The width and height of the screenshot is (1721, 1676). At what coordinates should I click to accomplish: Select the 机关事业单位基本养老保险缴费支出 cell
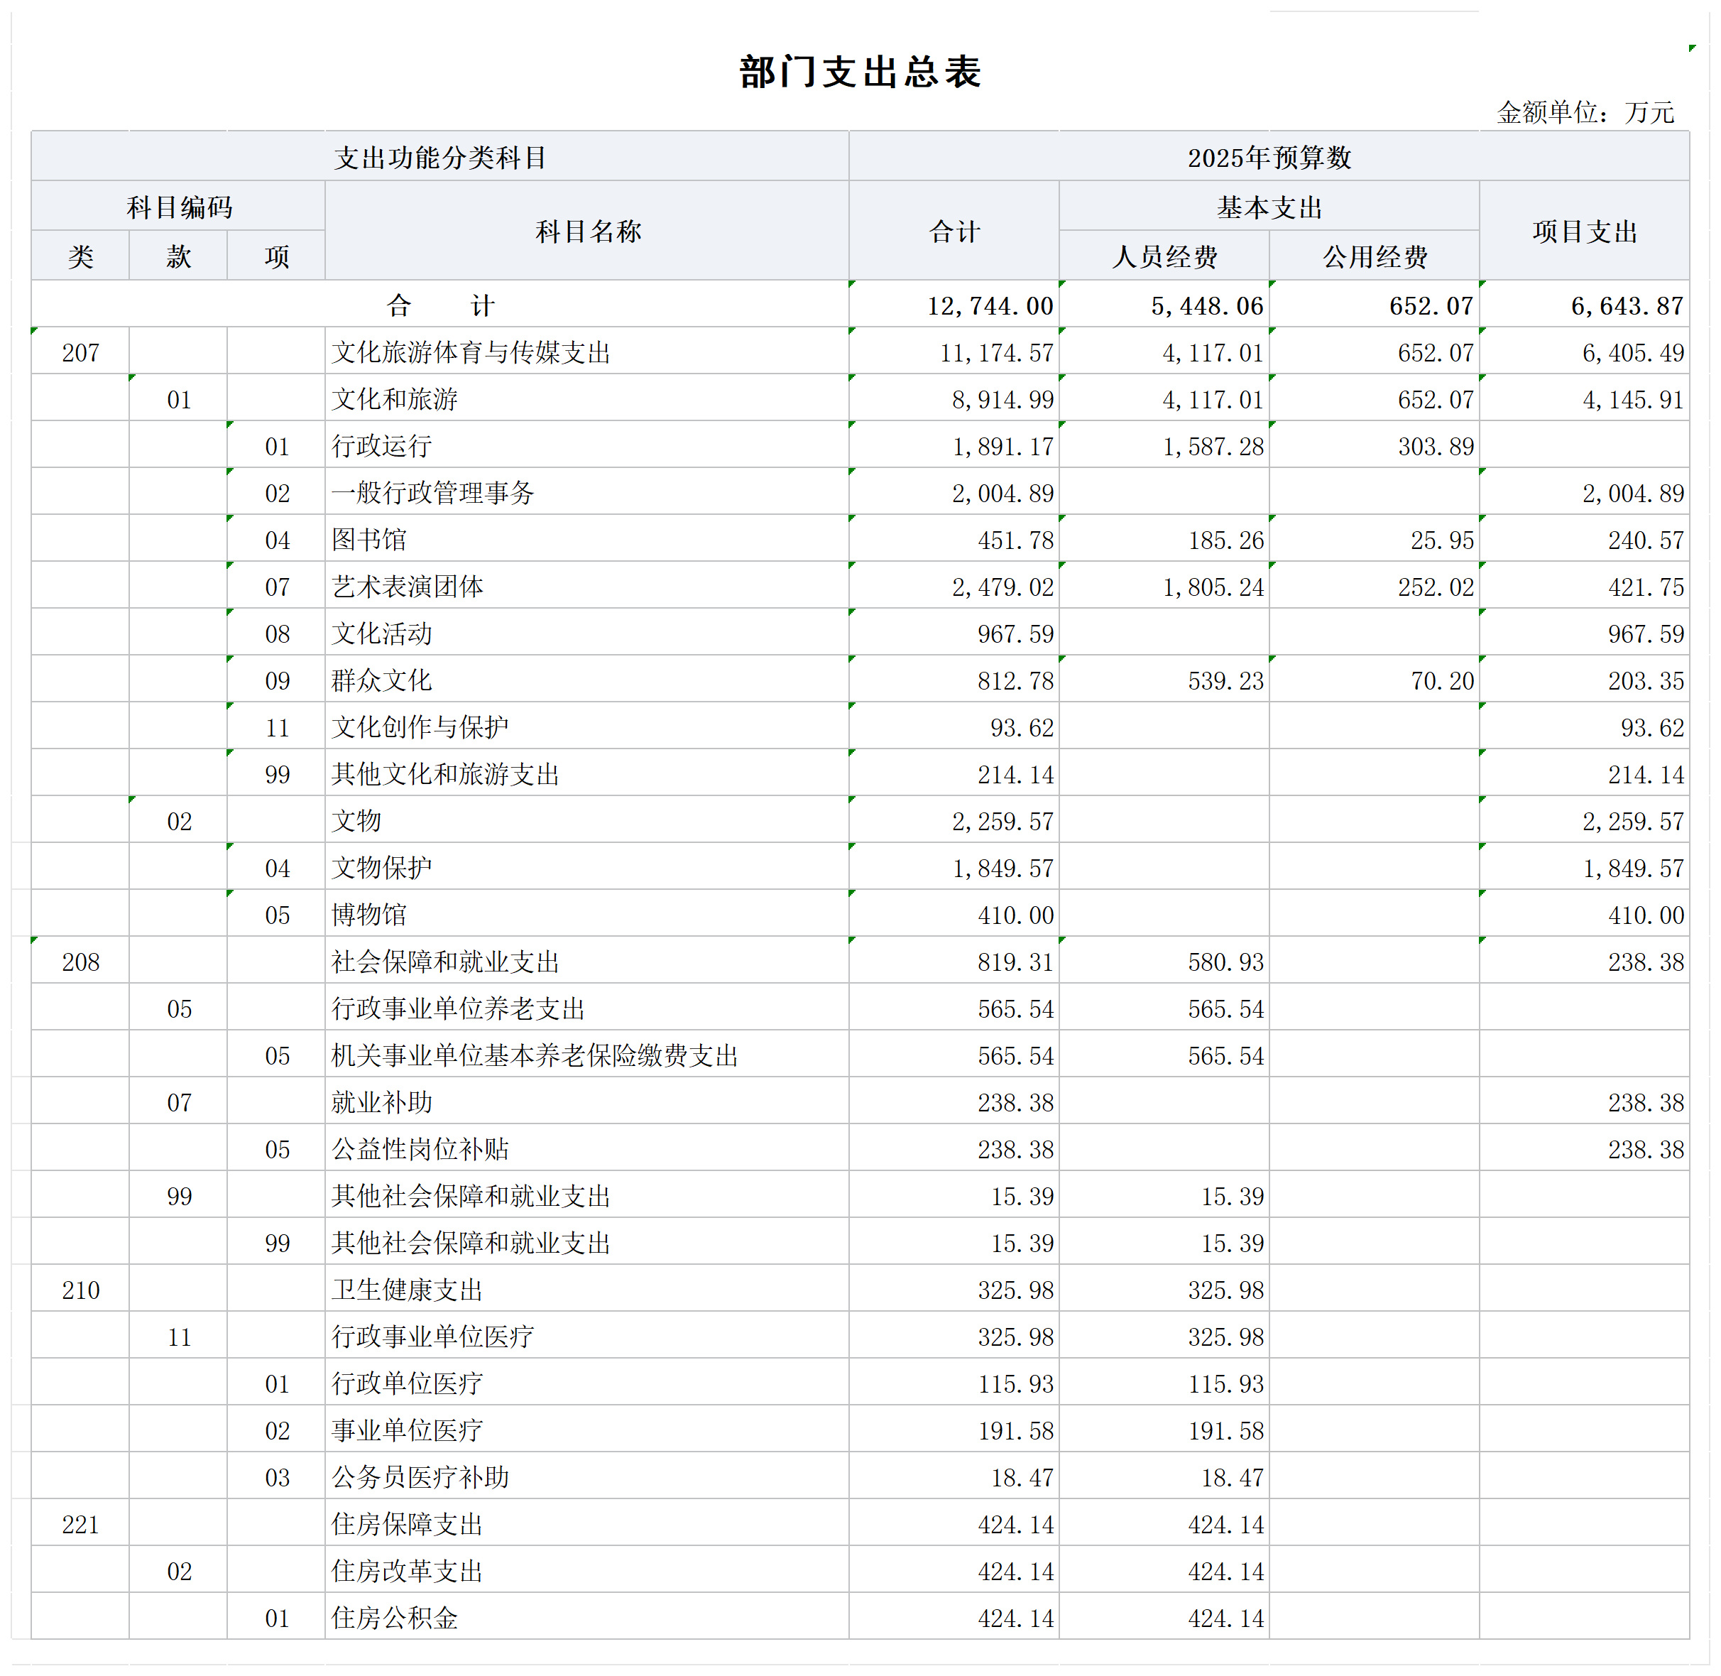pyautogui.click(x=534, y=1055)
